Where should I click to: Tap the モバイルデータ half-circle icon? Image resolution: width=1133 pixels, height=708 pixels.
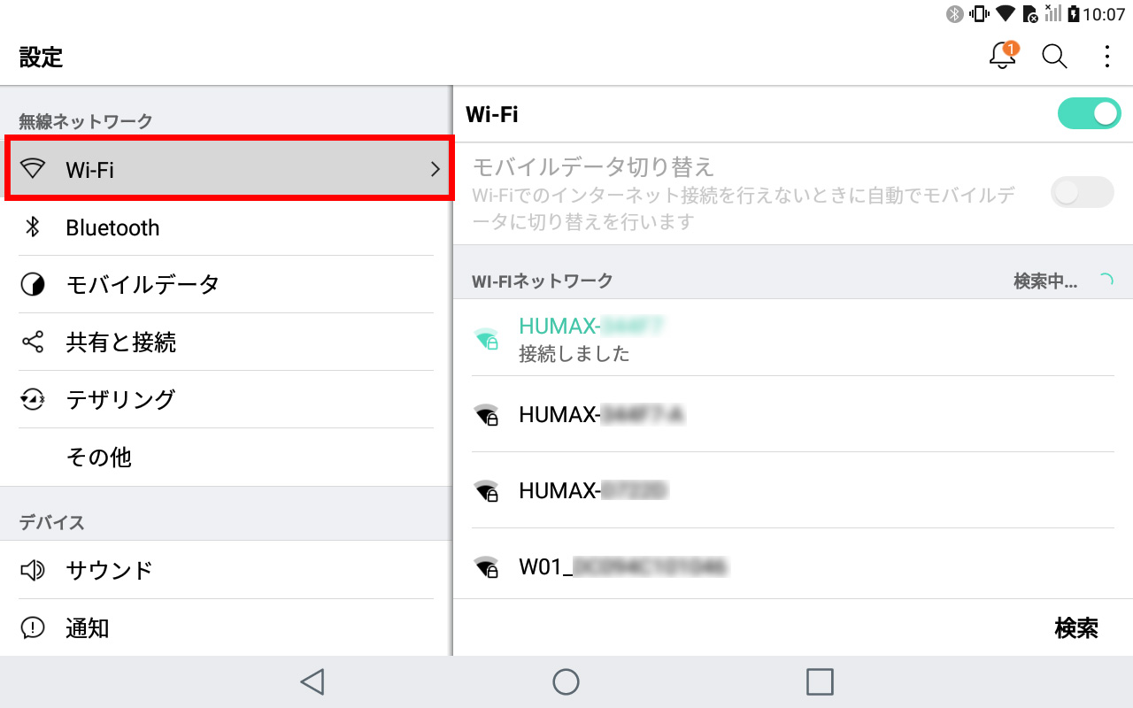[33, 284]
